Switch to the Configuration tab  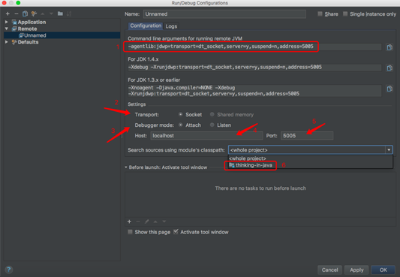146,26
